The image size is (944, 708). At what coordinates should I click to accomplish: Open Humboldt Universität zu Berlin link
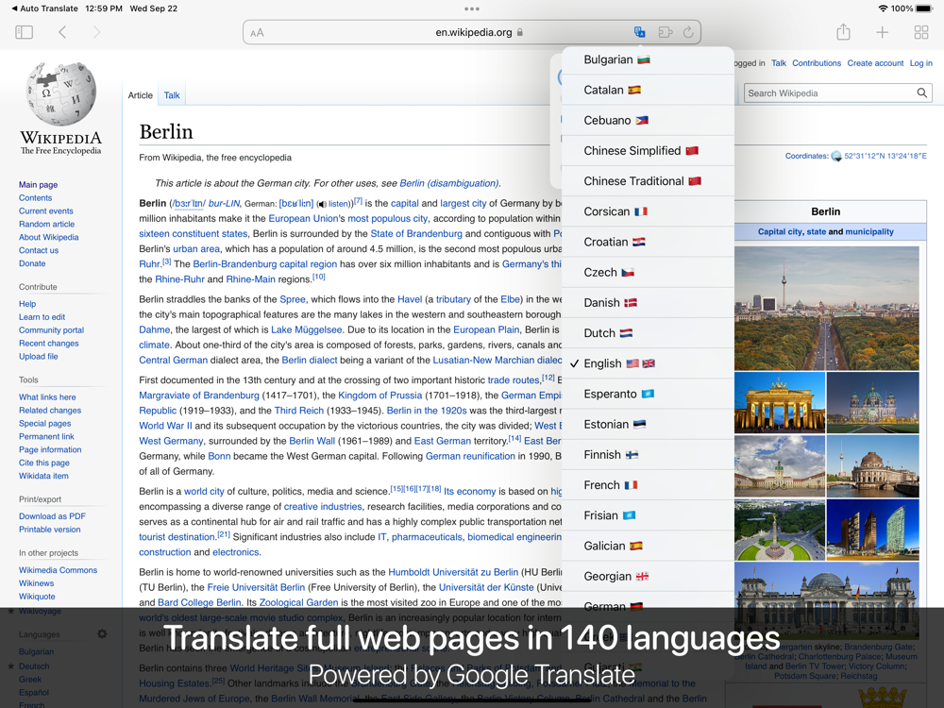click(x=453, y=572)
